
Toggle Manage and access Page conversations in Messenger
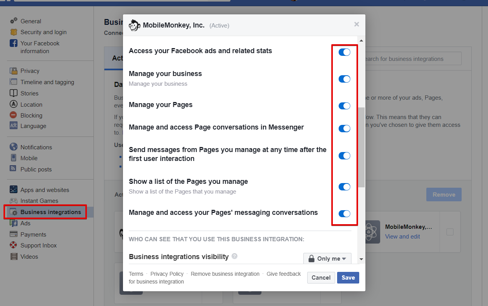(344, 128)
